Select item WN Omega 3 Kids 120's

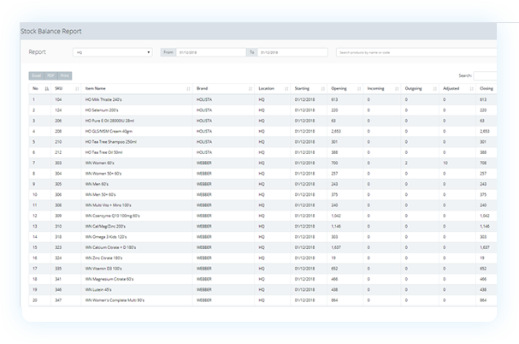click(x=105, y=237)
